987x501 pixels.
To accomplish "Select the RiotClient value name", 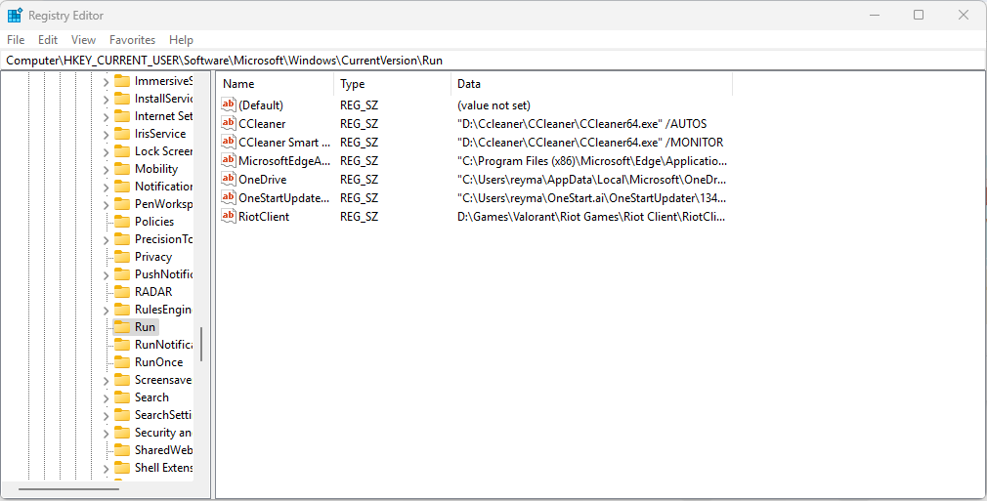I will pos(264,217).
